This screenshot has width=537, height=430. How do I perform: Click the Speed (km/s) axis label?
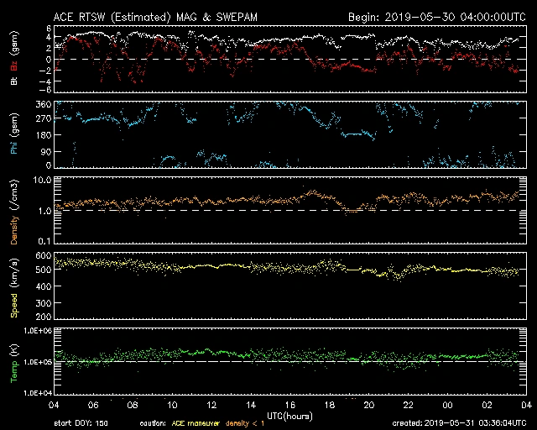coord(13,286)
